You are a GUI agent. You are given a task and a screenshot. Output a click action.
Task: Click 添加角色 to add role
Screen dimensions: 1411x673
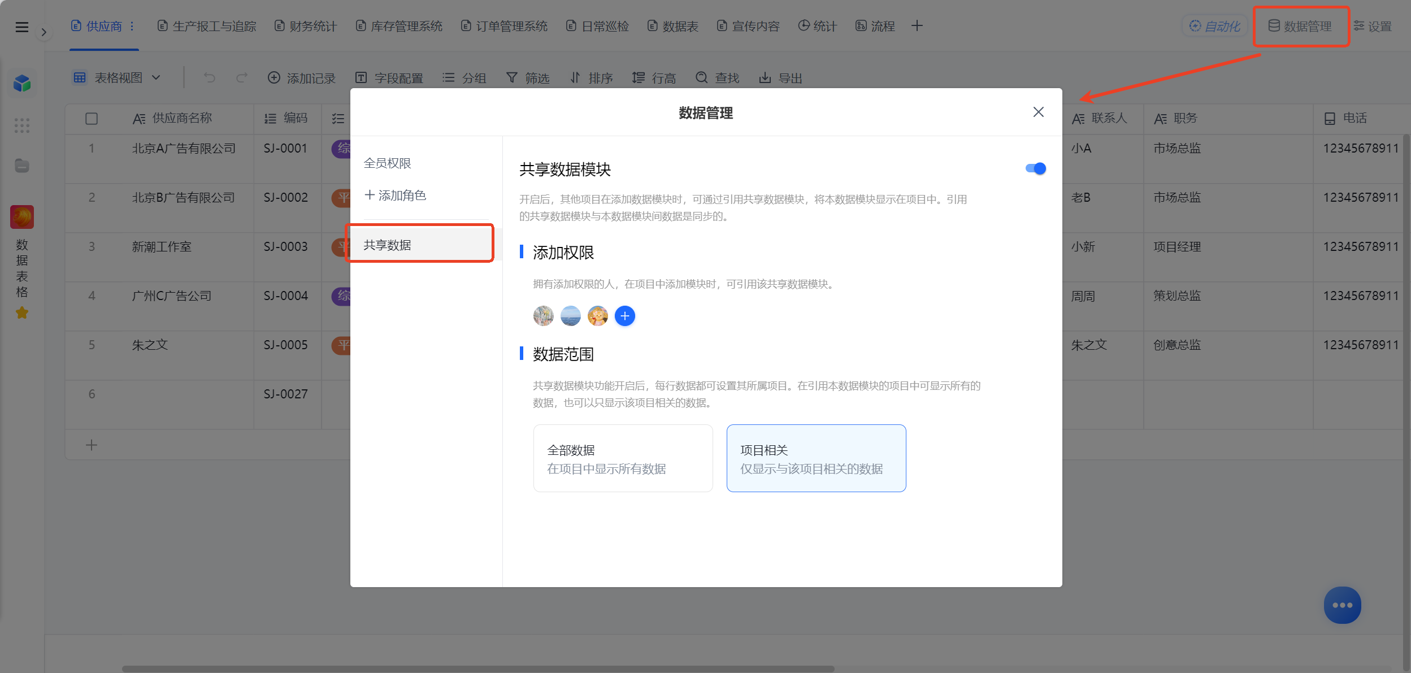tap(396, 196)
